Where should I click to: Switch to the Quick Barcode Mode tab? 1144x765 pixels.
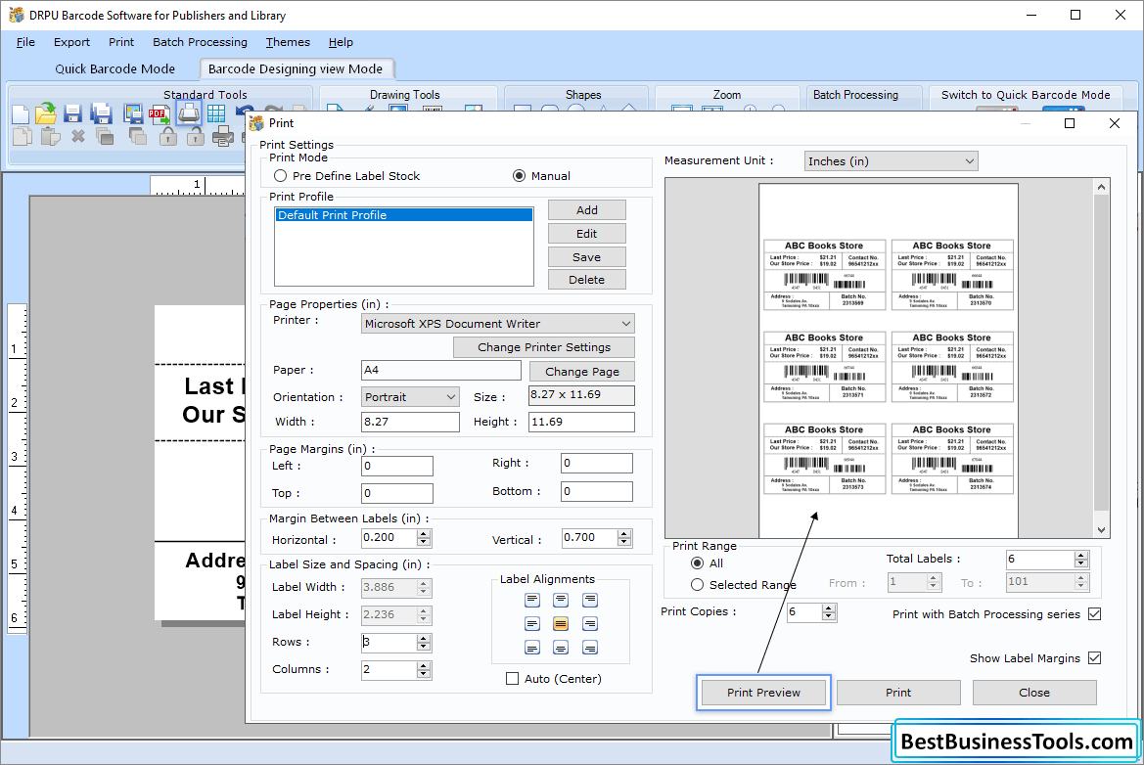[x=115, y=68]
